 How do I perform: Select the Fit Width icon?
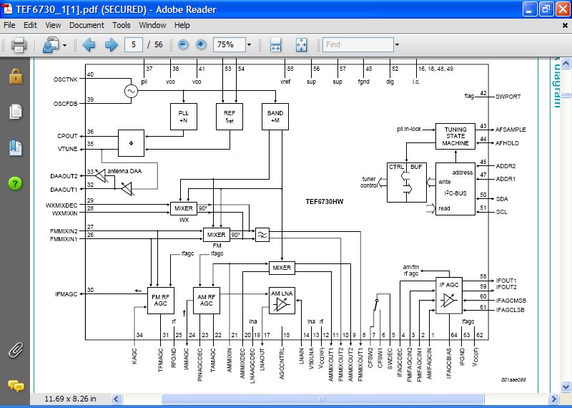coord(275,45)
